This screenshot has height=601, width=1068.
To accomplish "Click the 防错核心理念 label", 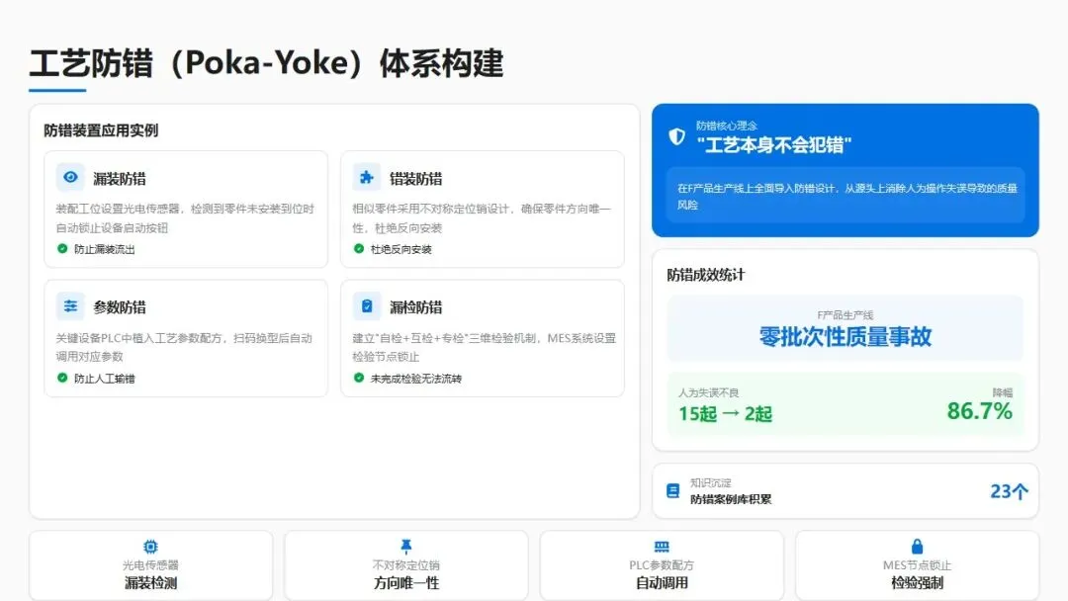I will pyautogui.click(x=726, y=126).
